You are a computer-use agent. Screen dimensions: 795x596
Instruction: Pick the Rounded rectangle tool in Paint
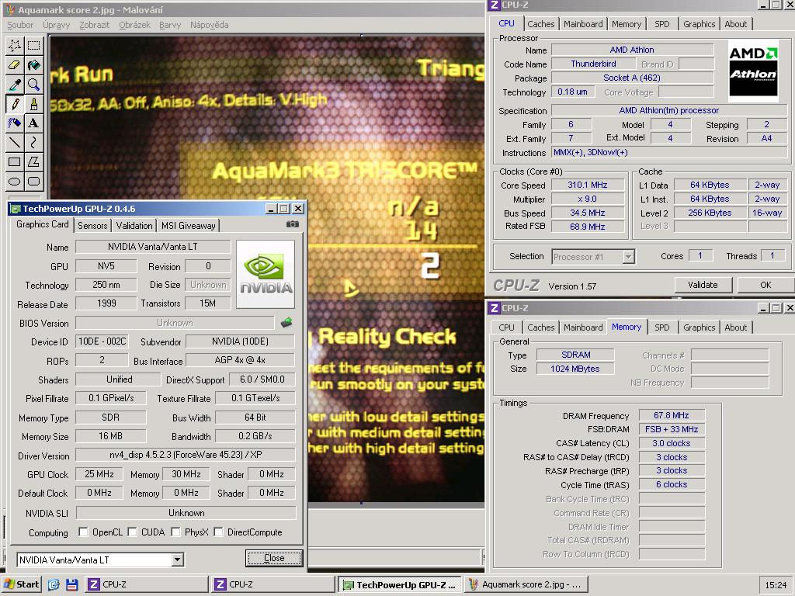pos(34,182)
